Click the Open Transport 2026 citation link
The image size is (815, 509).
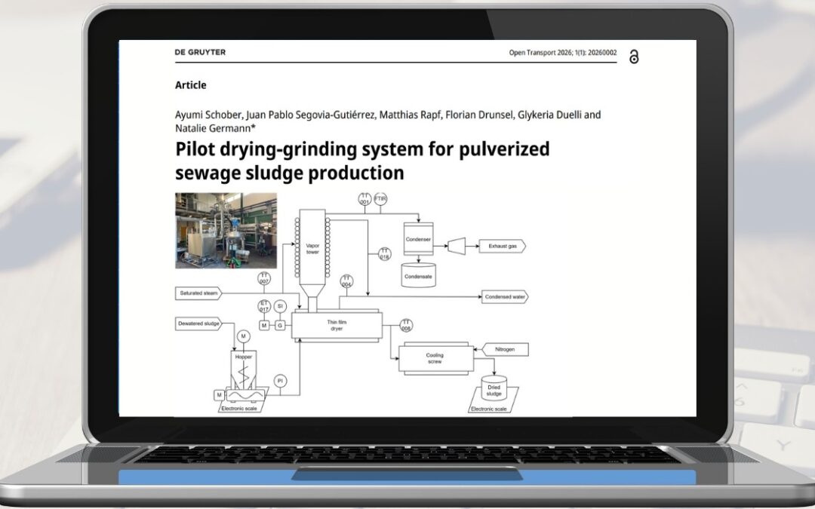(x=561, y=51)
